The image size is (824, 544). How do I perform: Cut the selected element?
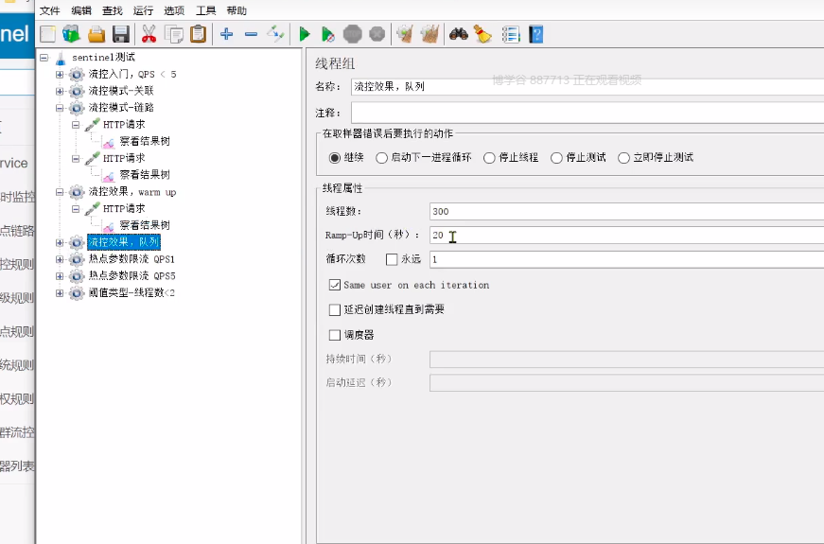click(x=149, y=35)
